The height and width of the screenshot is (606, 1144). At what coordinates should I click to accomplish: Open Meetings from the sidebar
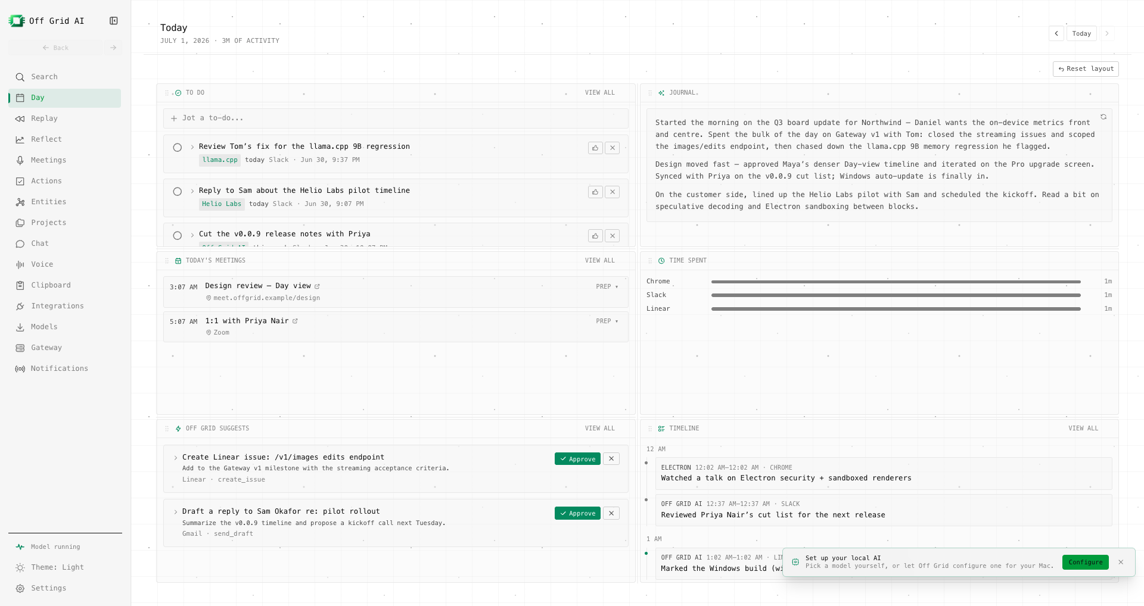click(x=65, y=160)
